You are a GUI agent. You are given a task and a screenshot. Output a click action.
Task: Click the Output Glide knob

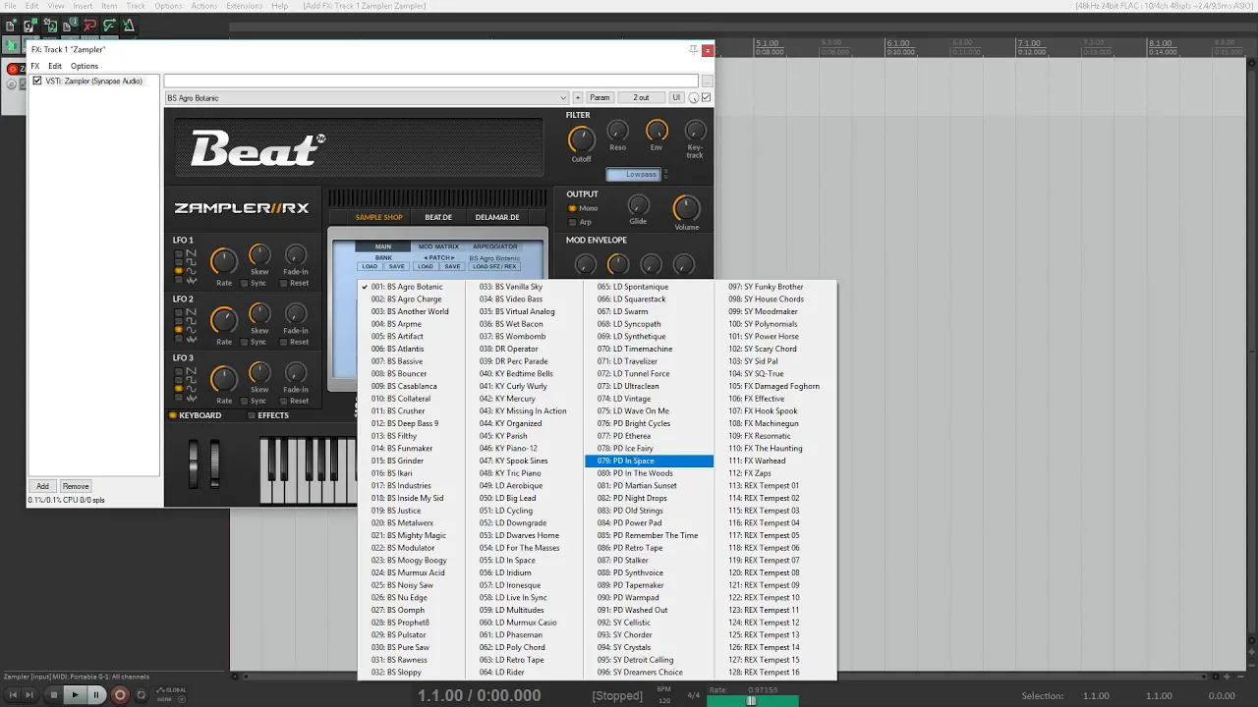pyautogui.click(x=638, y=204)
